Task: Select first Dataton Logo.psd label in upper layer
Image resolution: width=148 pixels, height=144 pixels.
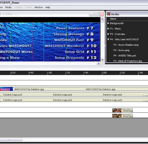Action: click(13, 95)
